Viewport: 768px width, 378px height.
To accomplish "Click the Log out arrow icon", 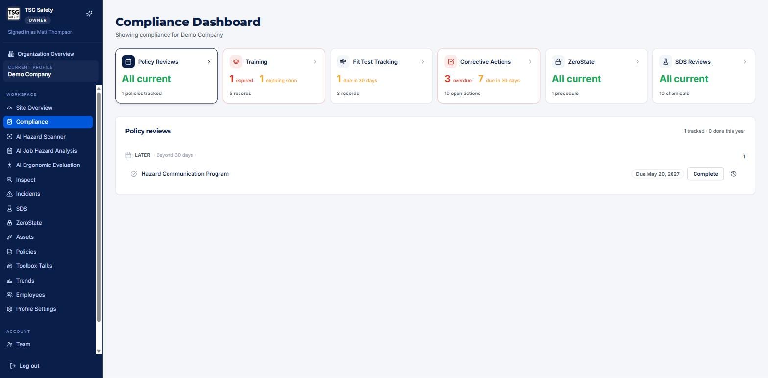I will (13, 366).
